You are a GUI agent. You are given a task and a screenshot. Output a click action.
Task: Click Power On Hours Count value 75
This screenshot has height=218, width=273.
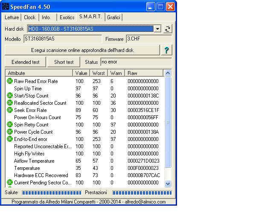click(x=78, y=118)
